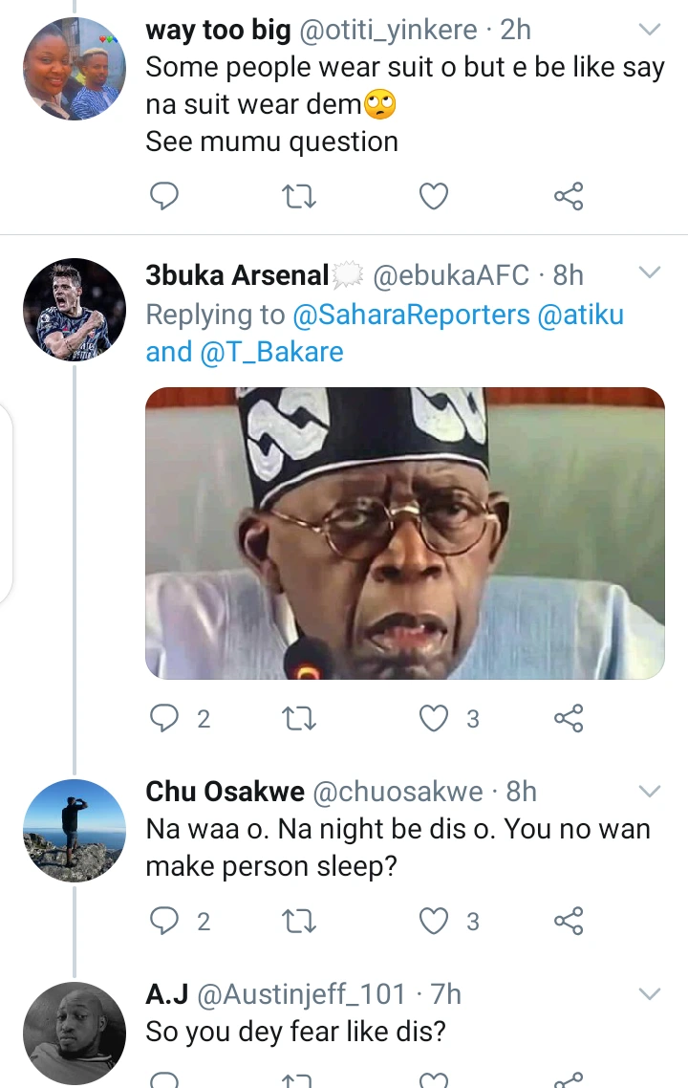Viewport: 688px width, 1088px height.
Task: Share the way too big tweet
Action: (569, 196)
